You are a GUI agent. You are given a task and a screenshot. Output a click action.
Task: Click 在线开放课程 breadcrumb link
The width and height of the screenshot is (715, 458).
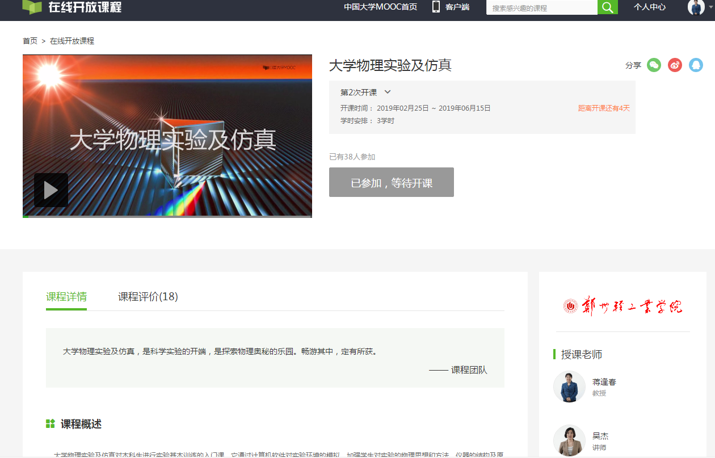72,41
